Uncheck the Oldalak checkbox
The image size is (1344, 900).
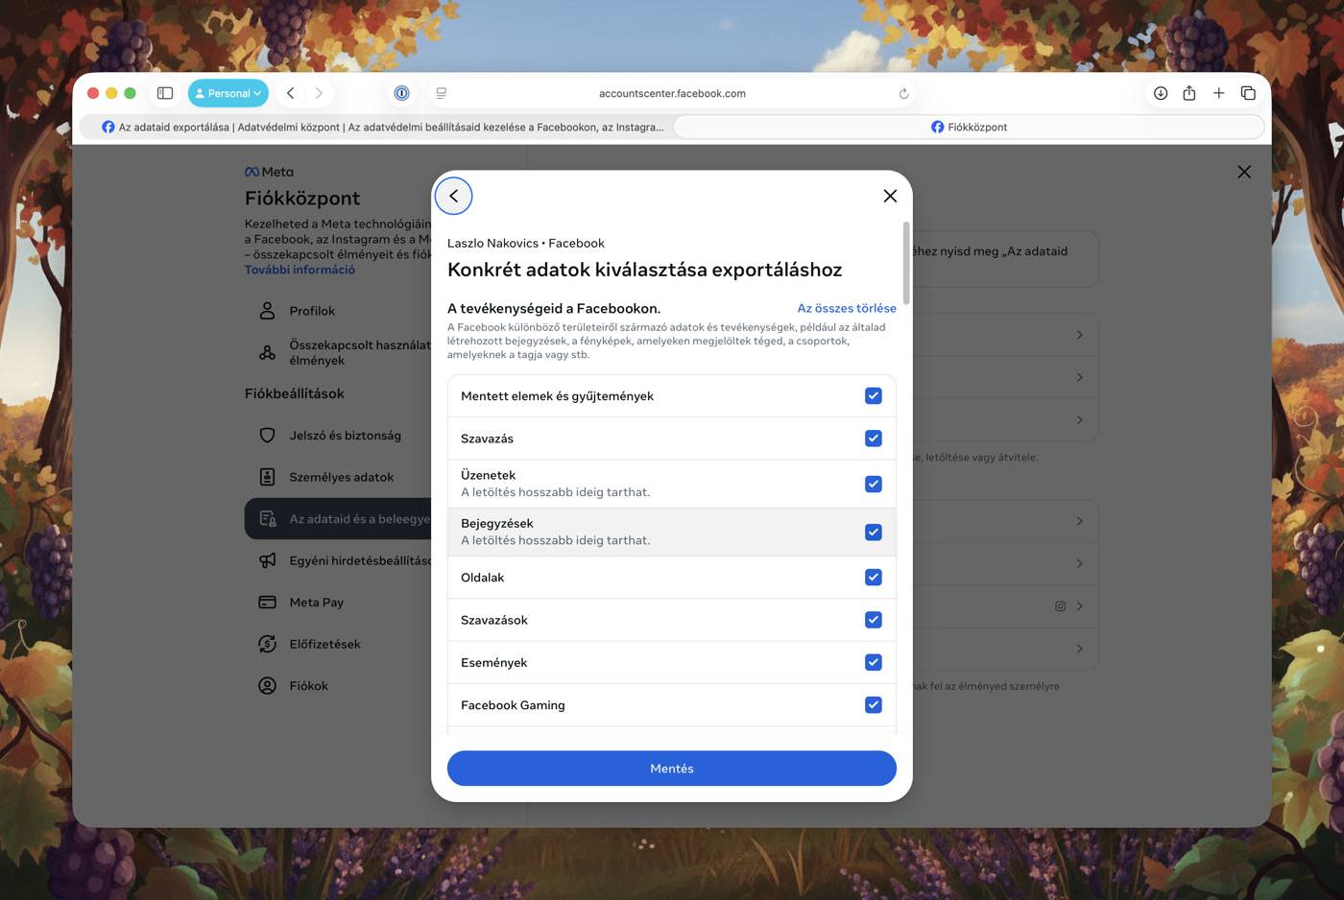(874, 578)
